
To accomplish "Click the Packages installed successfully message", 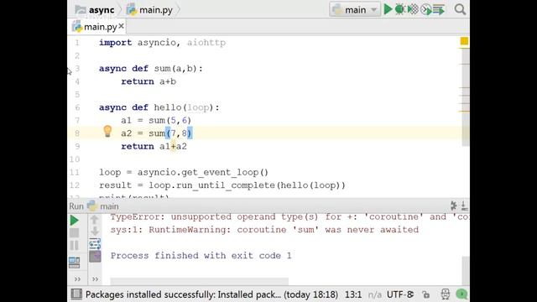I will [211, 294].
